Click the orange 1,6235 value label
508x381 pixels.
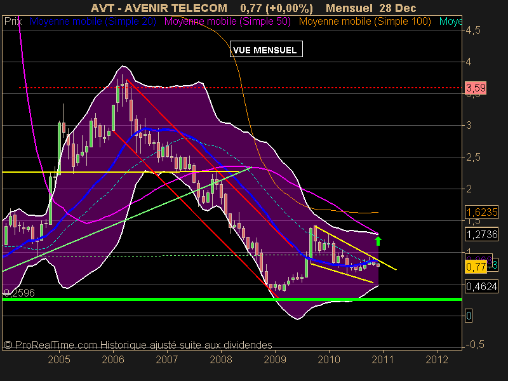click(x=481, y=212)
